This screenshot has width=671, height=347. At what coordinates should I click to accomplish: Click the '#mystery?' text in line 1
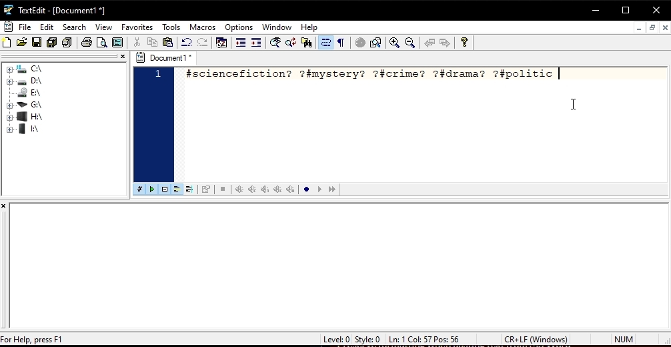pyautogui.click(x=335, y=73)
